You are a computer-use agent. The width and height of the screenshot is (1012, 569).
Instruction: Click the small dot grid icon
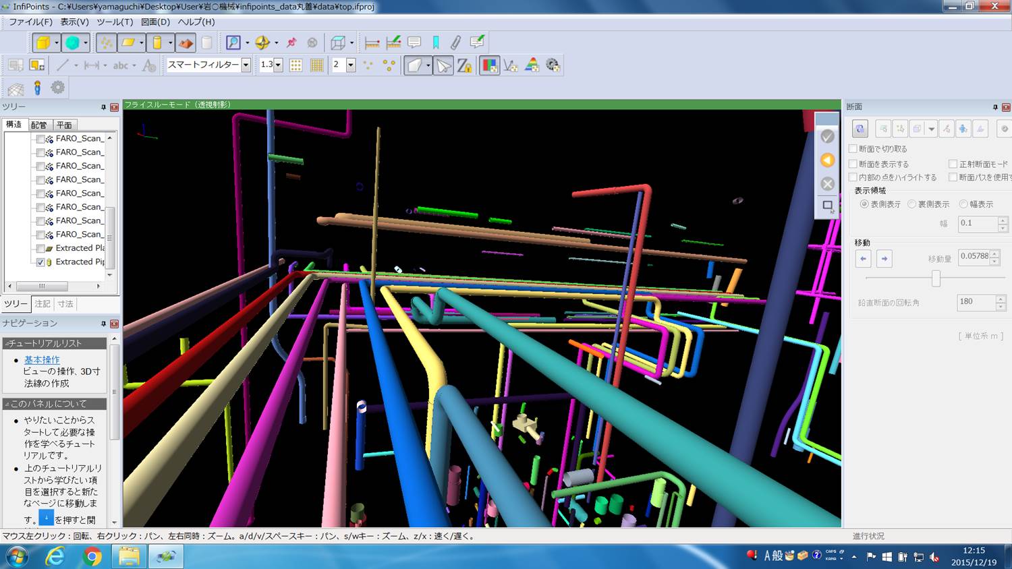[x=296, y=65]
